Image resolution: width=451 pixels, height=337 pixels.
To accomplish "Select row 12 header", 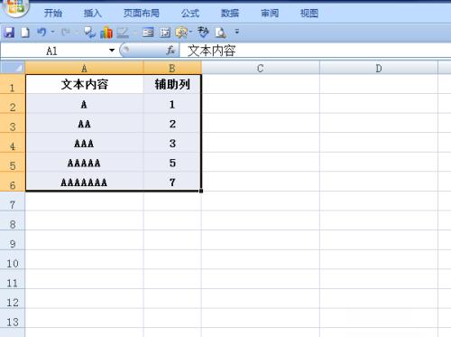I will click(13, 299).
